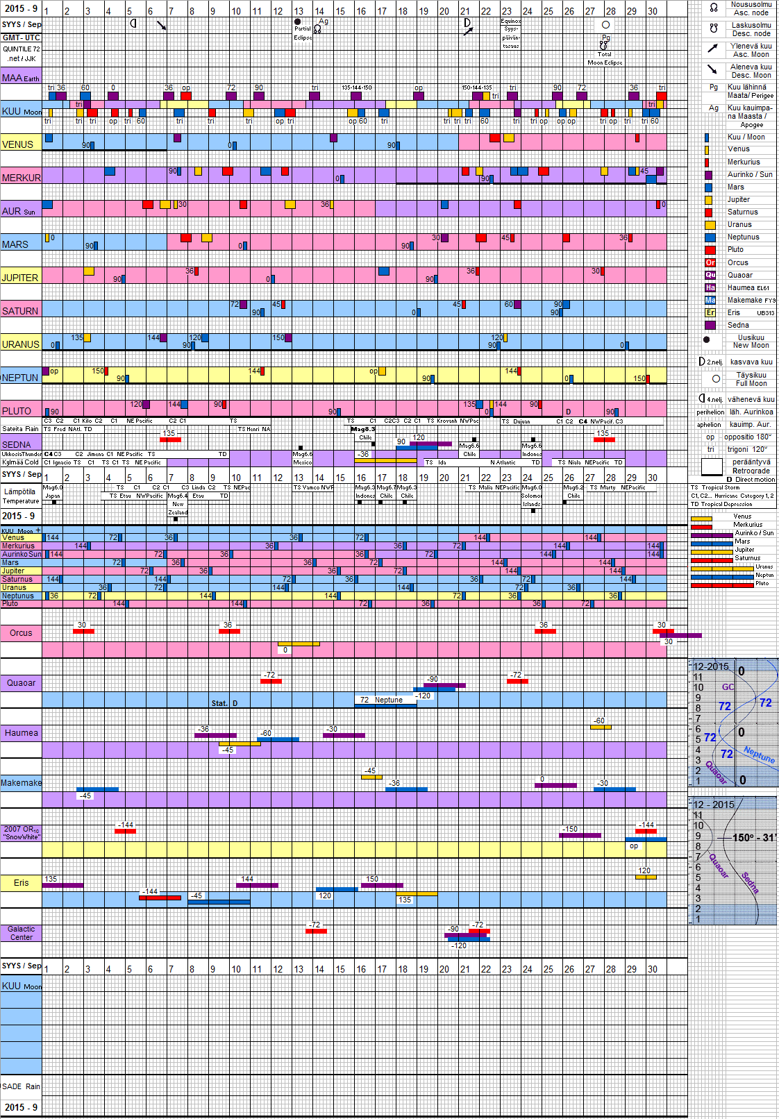The width and height of the screenshot is (779, 1119).
Task: Click the Partial Eclipse new moon symbol
Action: [298, 22]
